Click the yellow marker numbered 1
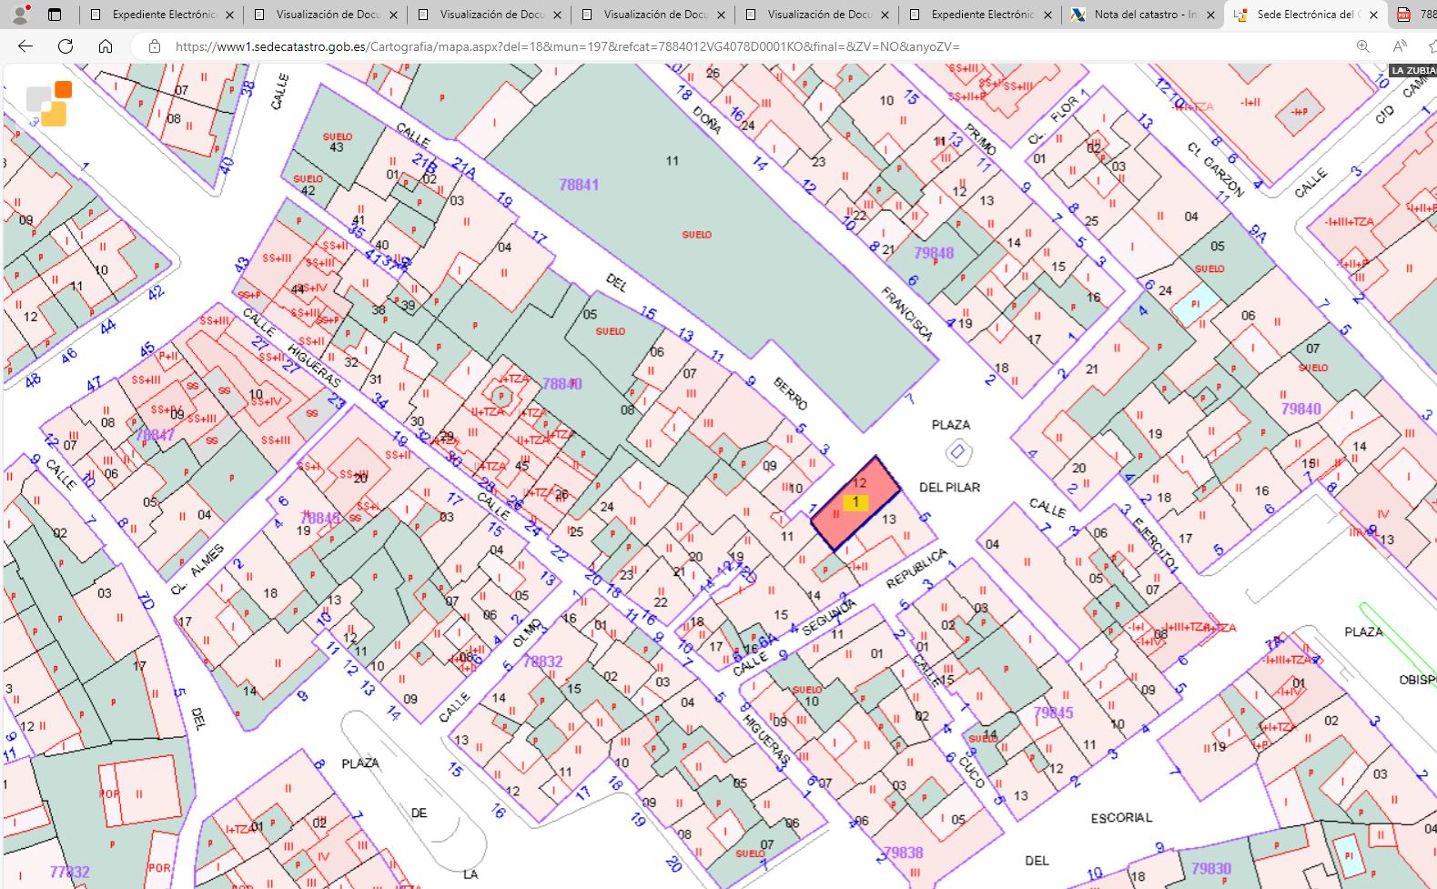This screenshot has width=1437, height=889. point(855,502)
